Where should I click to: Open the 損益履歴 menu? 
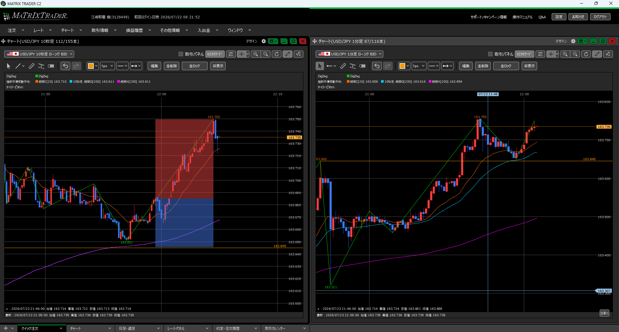coord(138,30)
